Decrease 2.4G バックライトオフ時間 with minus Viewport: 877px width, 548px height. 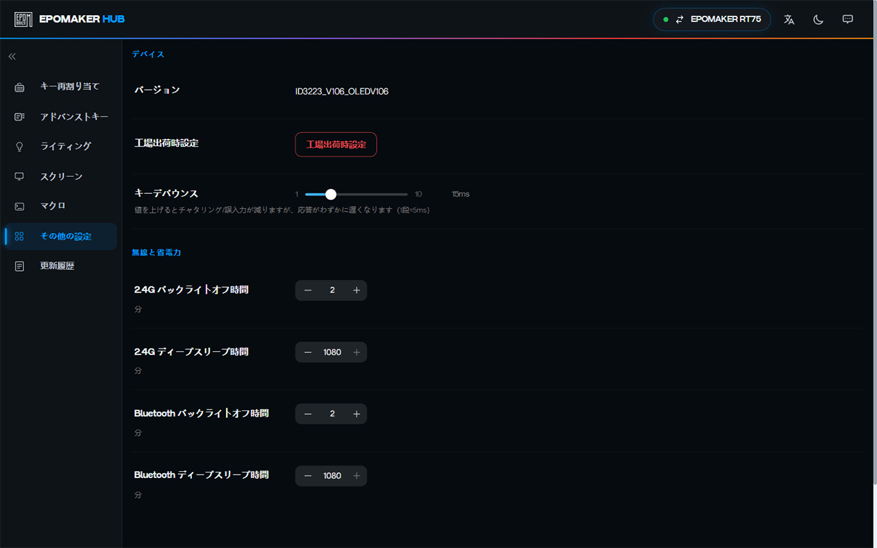[308, 290]
